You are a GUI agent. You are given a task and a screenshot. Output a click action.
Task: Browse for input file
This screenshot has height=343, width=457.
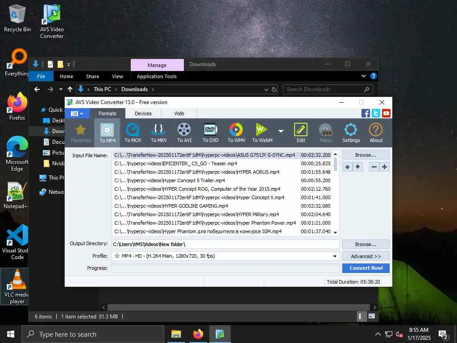click(366, 155)
